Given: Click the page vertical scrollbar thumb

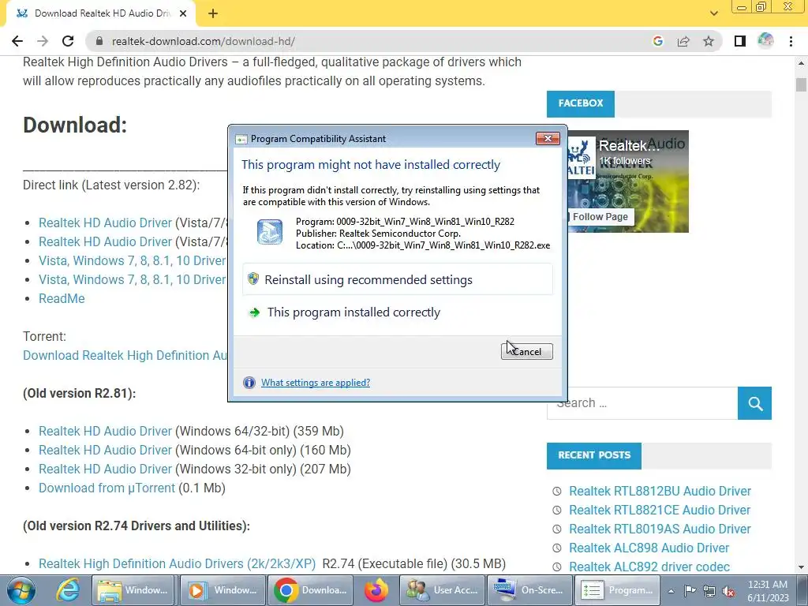Looking at the screenshot, I should pyautogui.click(x=801, y=84).
